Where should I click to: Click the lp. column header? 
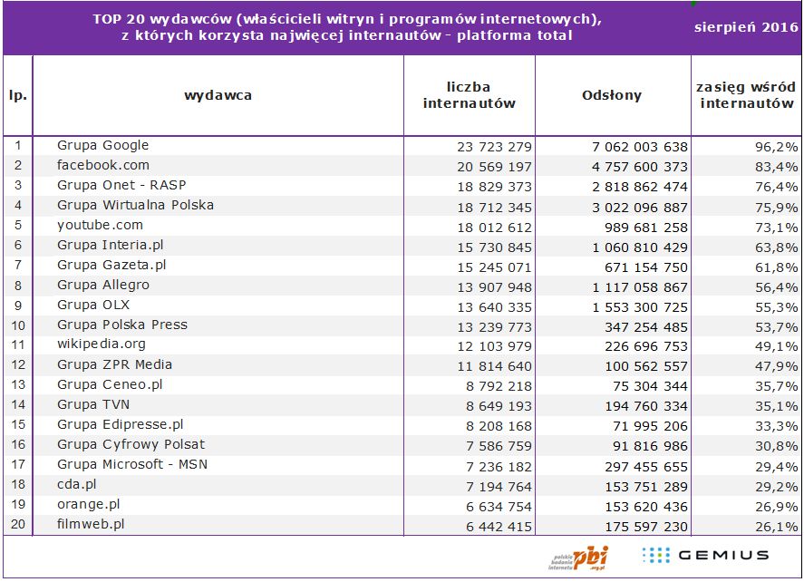[18, 95]
